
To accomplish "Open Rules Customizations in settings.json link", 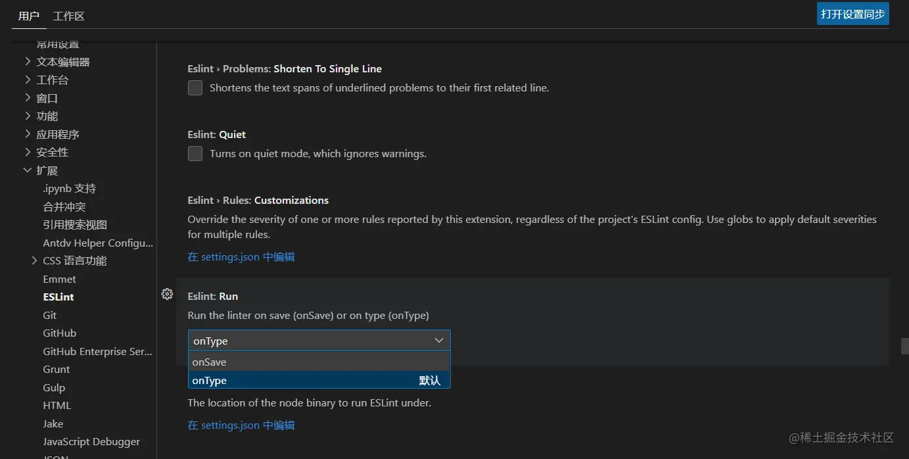I will [241, 257].
